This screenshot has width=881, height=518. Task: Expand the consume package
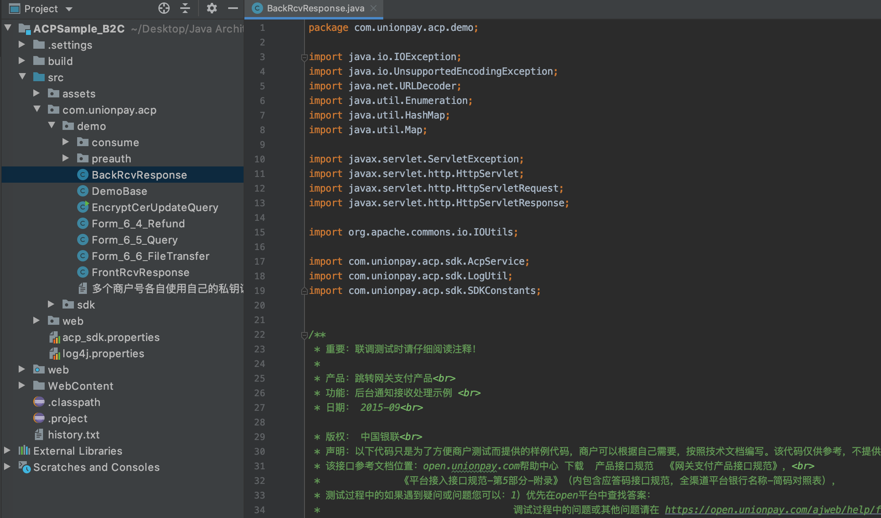(66, 142)
